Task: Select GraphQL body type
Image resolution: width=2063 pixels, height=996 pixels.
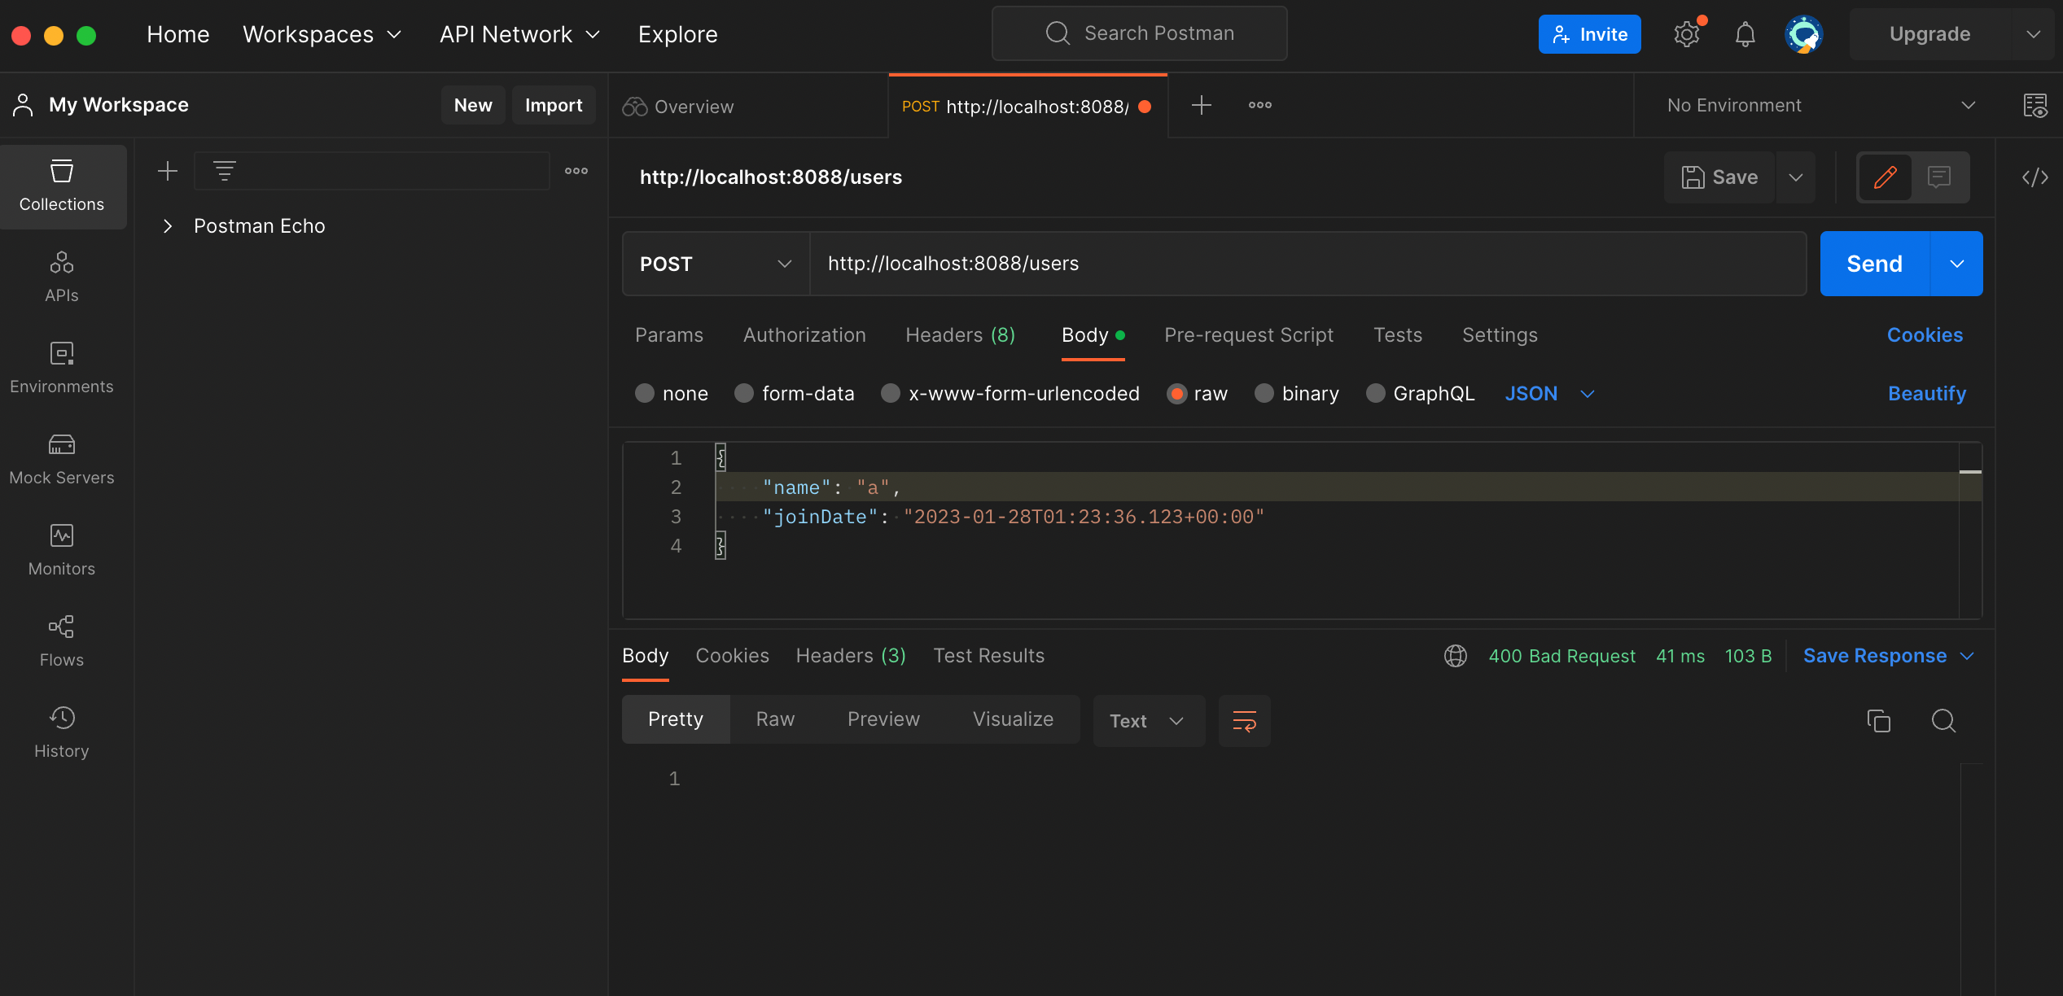Action: 1376,394
